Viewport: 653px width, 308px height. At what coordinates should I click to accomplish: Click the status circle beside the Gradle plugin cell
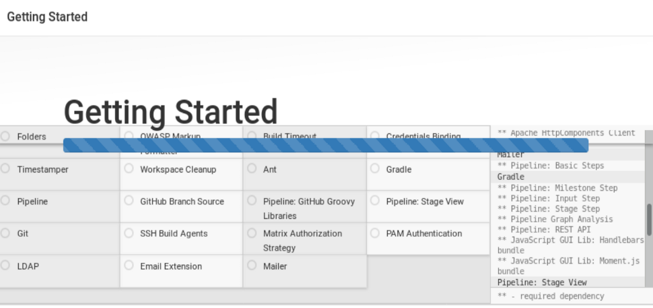pos(375,168)
